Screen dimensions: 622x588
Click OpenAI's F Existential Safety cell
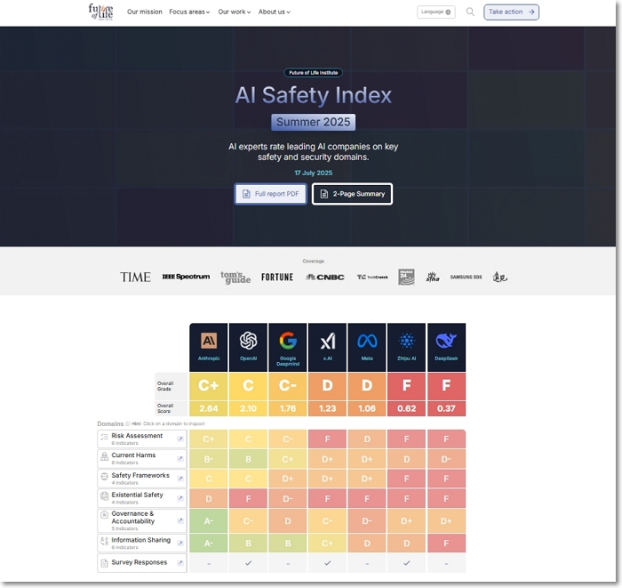point(248,498)
